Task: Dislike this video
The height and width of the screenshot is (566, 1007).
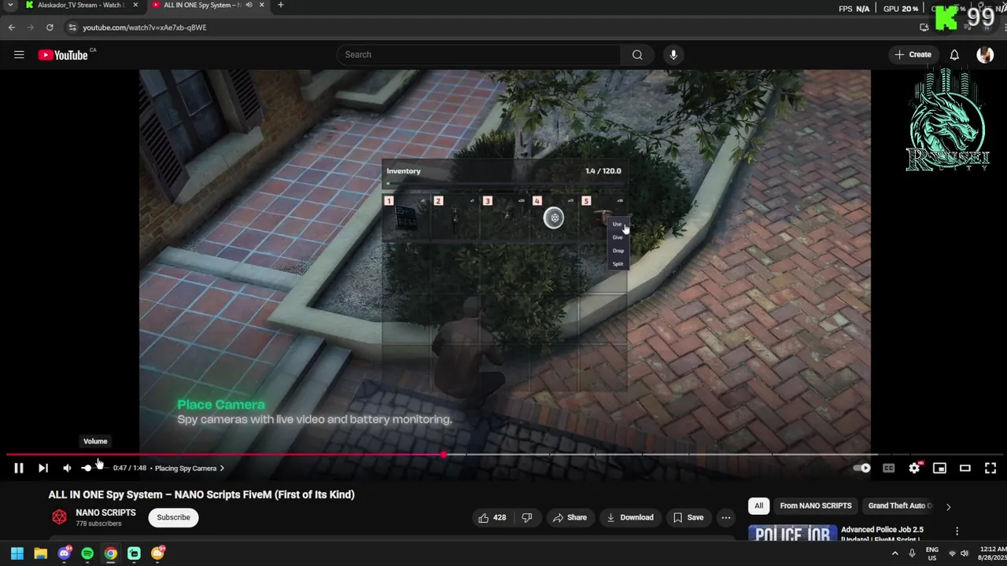Action: point(527,517)
